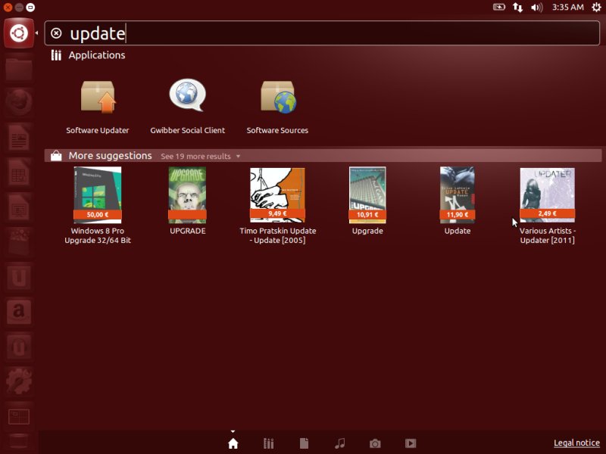Switch to the Photos lens
Image resolution: width=606 pixels, height=454 pixels.
click(375, 443)
